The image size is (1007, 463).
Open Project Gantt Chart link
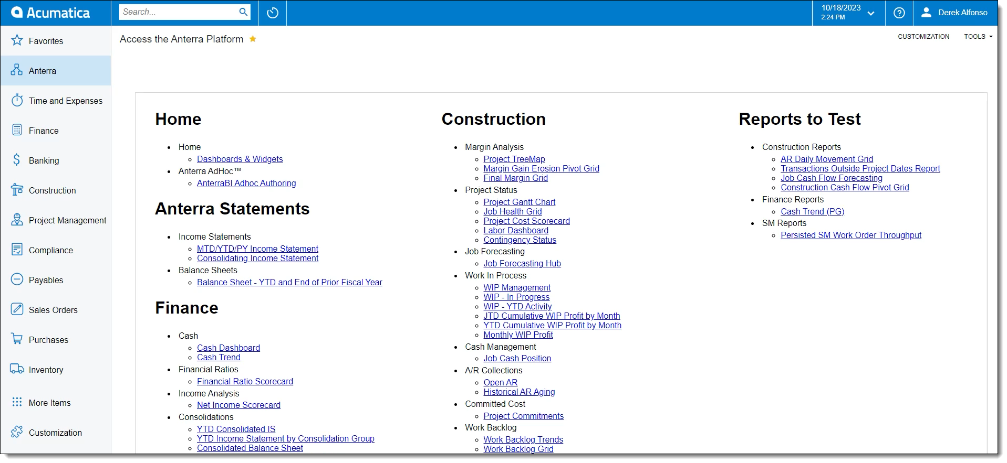point(519,202)
